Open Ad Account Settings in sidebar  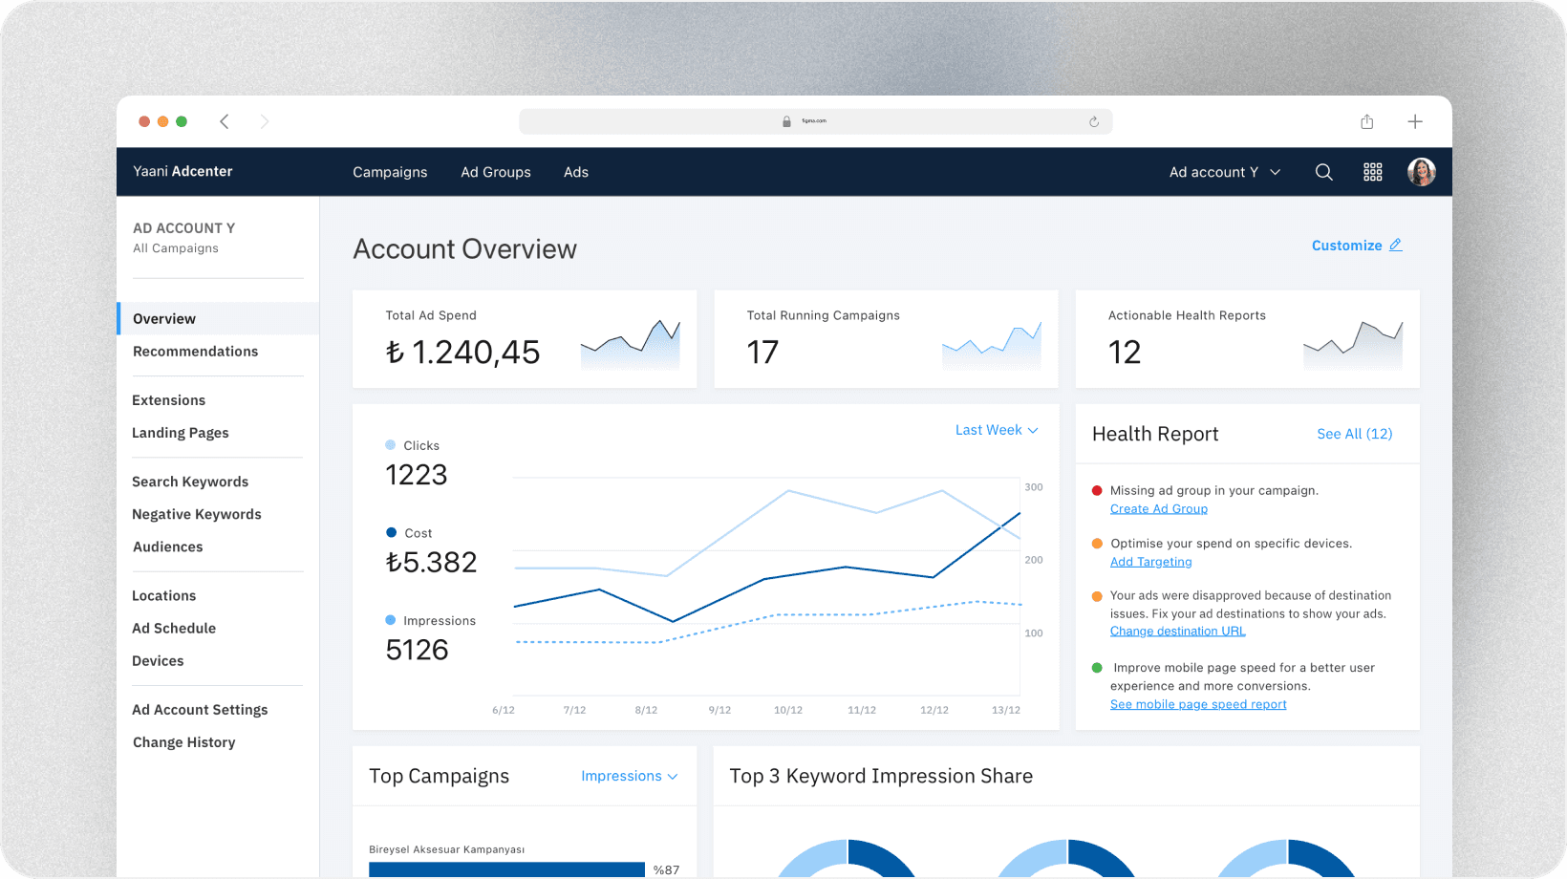coord(200,710)
